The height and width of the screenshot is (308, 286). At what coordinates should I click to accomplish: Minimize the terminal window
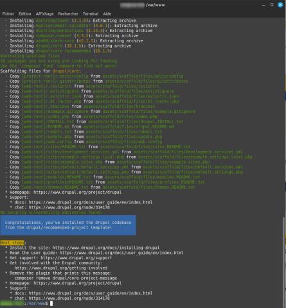click(264, 5)
